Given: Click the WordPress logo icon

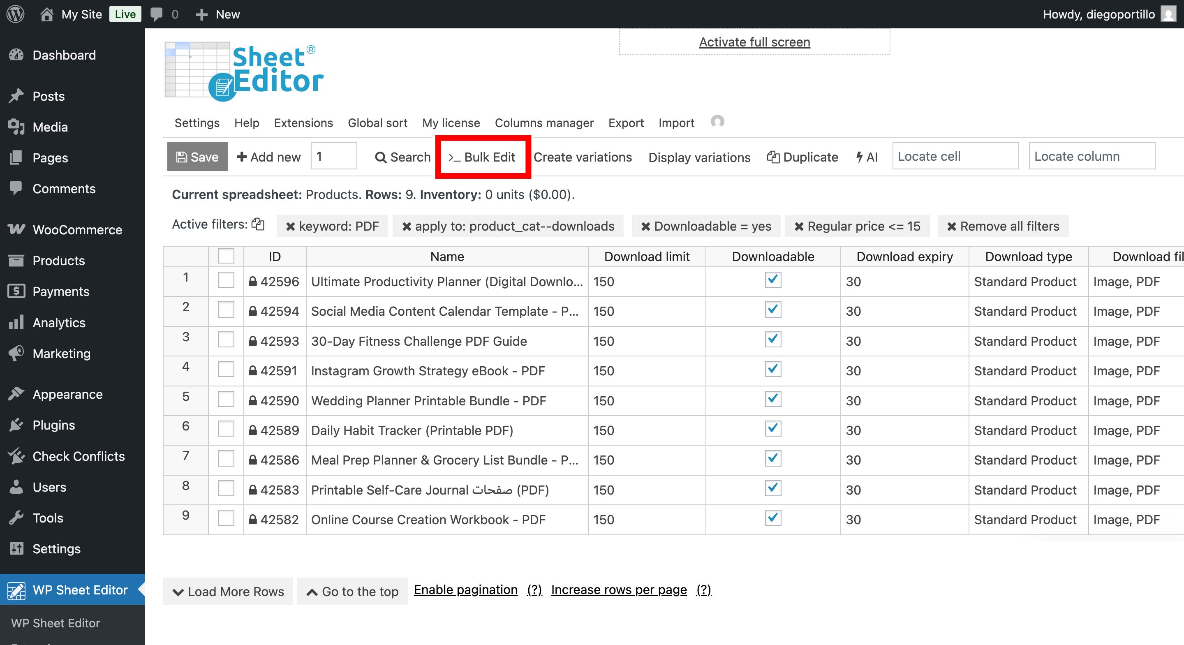Looking at the screenshot, I should point(16,14).
